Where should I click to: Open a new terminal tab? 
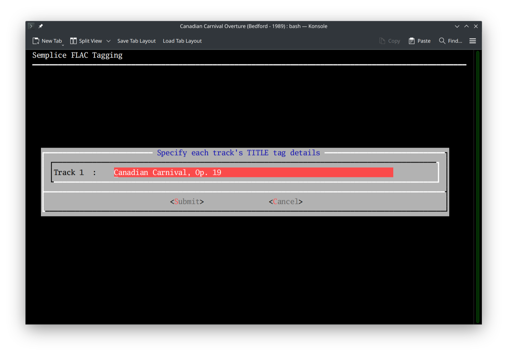48,41
